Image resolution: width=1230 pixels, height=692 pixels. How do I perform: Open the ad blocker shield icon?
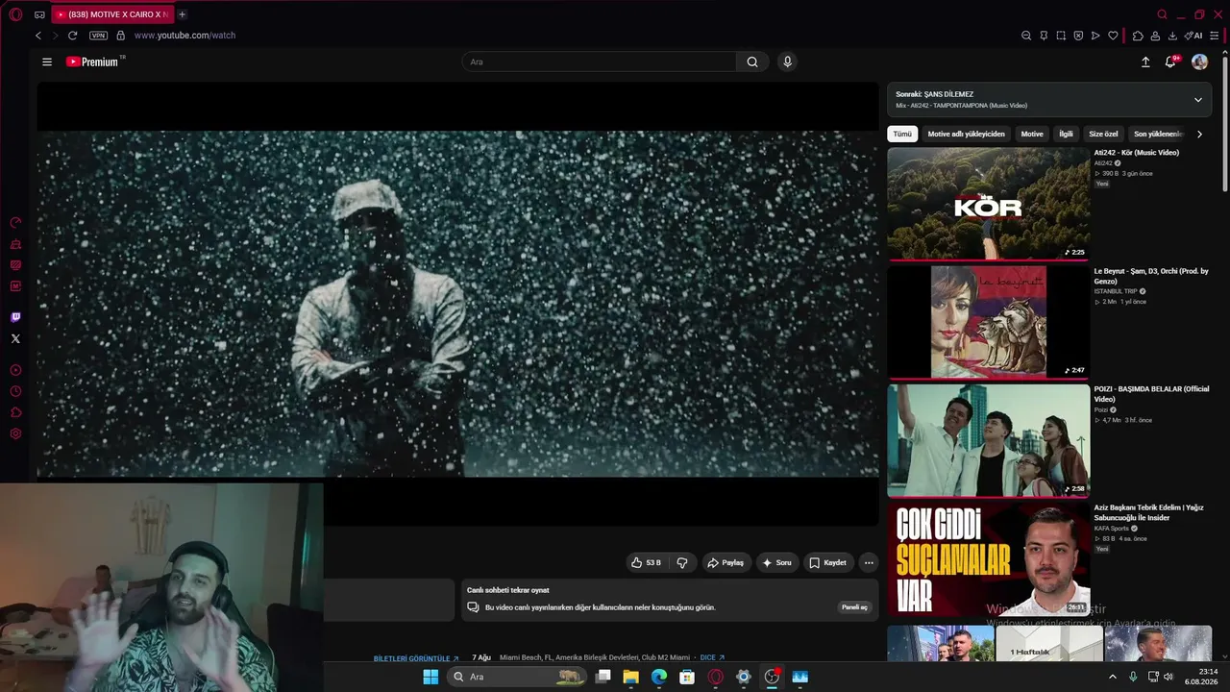pos(1078,36)
